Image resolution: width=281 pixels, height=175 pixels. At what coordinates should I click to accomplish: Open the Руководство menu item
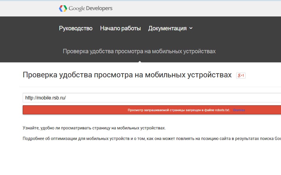coord(76,29)
